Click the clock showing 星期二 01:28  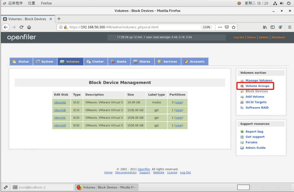[x=256, y=3]
